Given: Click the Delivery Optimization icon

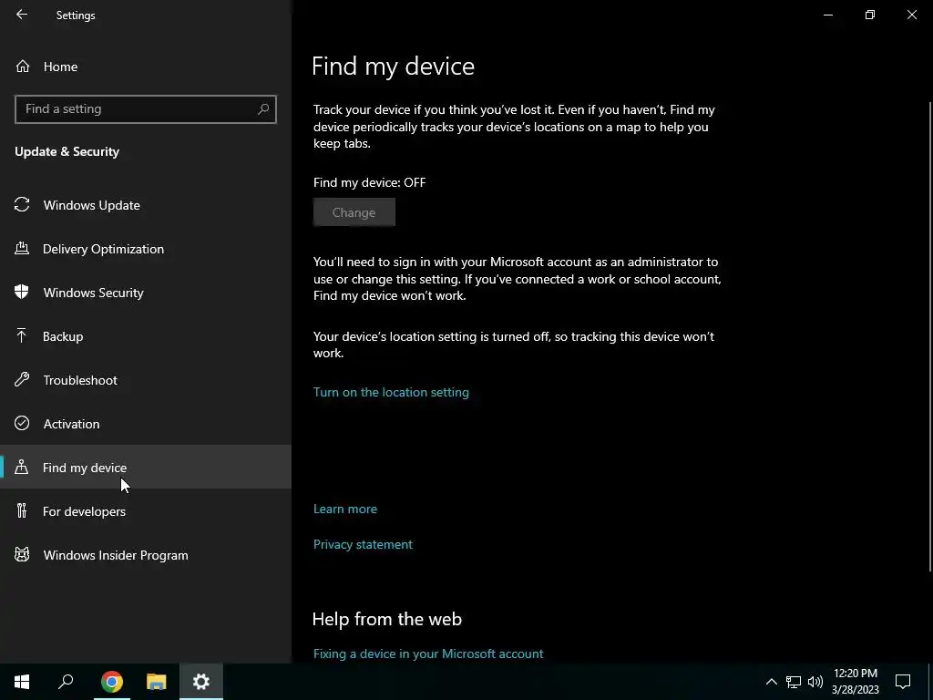Looking at the screenshot, I should tap(22, 248).
